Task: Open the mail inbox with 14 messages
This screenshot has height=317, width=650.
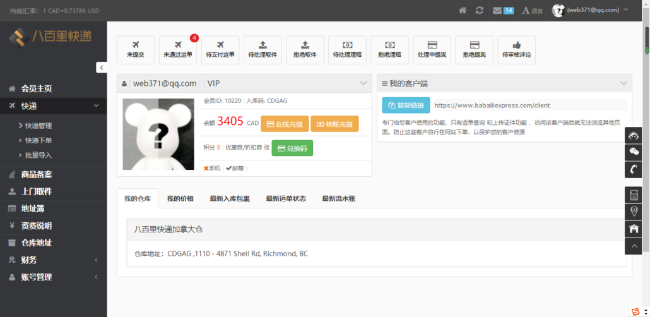Action: (502, 10)
